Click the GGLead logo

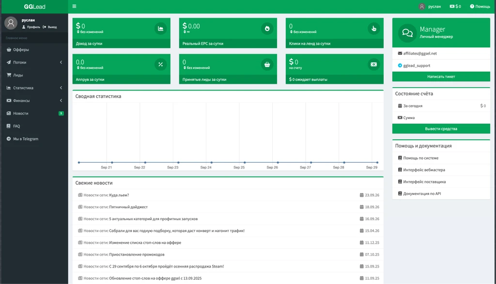tap(34, 7)
